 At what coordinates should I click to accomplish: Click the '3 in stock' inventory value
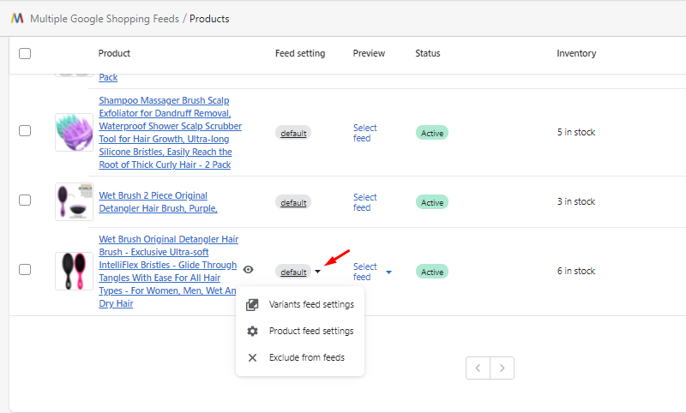tap(576, 201)
